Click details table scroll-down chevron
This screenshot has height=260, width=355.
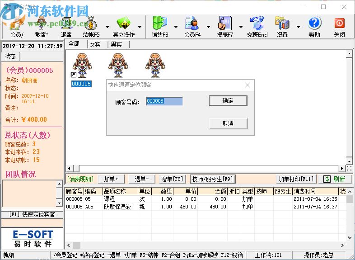[350, 238]
